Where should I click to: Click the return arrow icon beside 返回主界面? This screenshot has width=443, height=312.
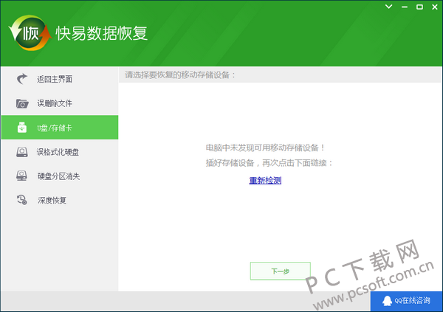[x=22, y=79]
